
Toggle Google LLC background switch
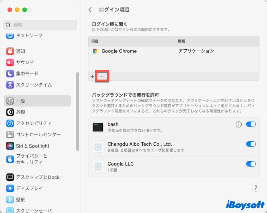251,164
